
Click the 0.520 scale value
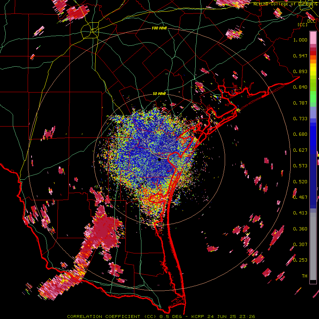(300, 182)
